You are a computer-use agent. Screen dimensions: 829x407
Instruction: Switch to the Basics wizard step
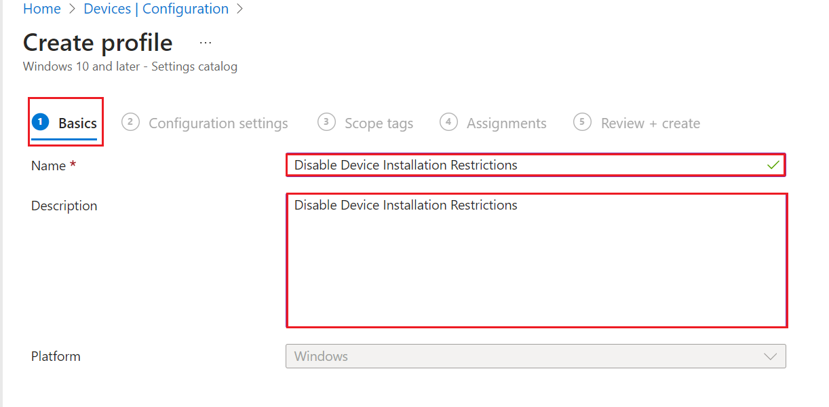coord(77,123)
